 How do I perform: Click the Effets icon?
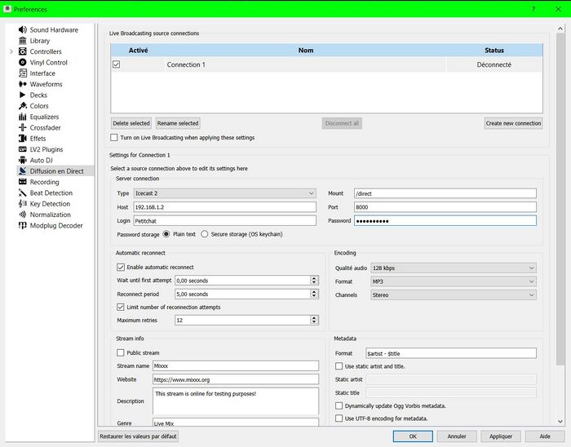(x=23, y=139)
